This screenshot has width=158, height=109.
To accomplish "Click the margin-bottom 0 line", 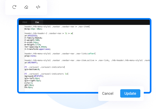I will (32, 69).
